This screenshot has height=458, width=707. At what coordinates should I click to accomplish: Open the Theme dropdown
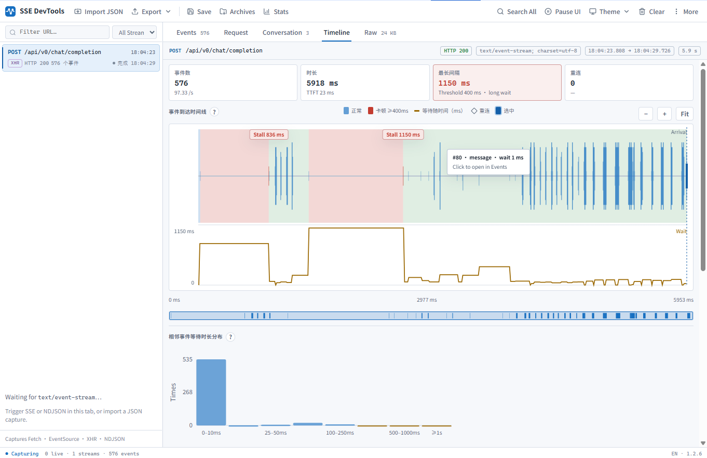tap(609, 11)
